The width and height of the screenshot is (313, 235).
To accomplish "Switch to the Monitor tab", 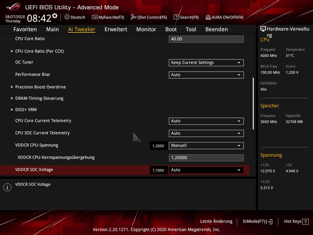I will click(x=146, y=29).
